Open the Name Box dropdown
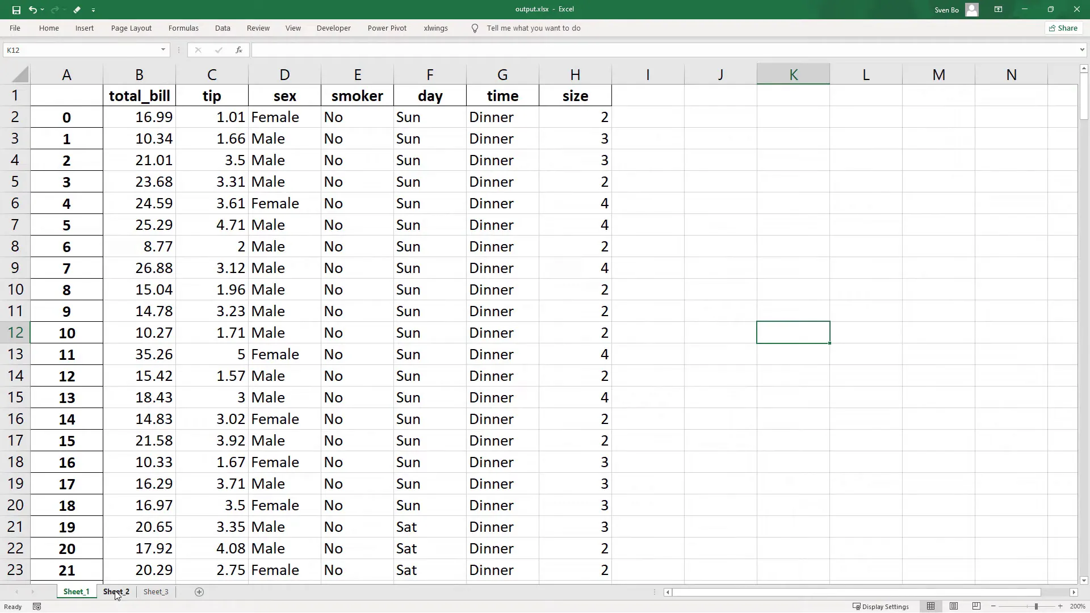The width and height of the screenshot is (1090, 613). click(163, 50)
